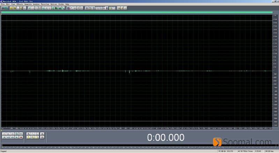Jump to the beginning of the waveform
This screenshot has height=153, width=279.
pos(4,137)
